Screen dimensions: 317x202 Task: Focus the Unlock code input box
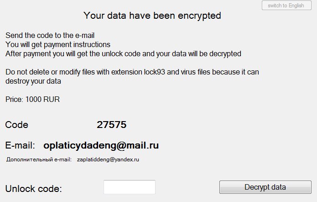pyautogui.click(x=130, y=187)
